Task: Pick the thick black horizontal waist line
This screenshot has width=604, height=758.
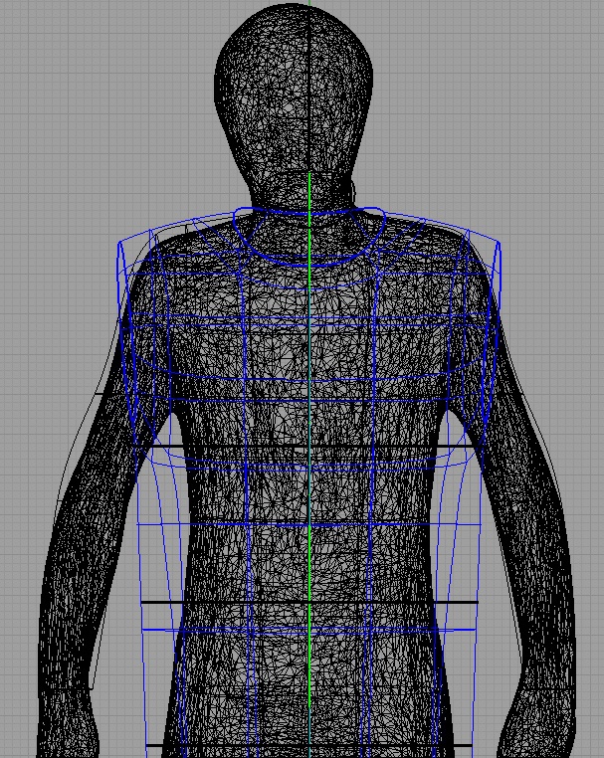Action: [309, 603]
